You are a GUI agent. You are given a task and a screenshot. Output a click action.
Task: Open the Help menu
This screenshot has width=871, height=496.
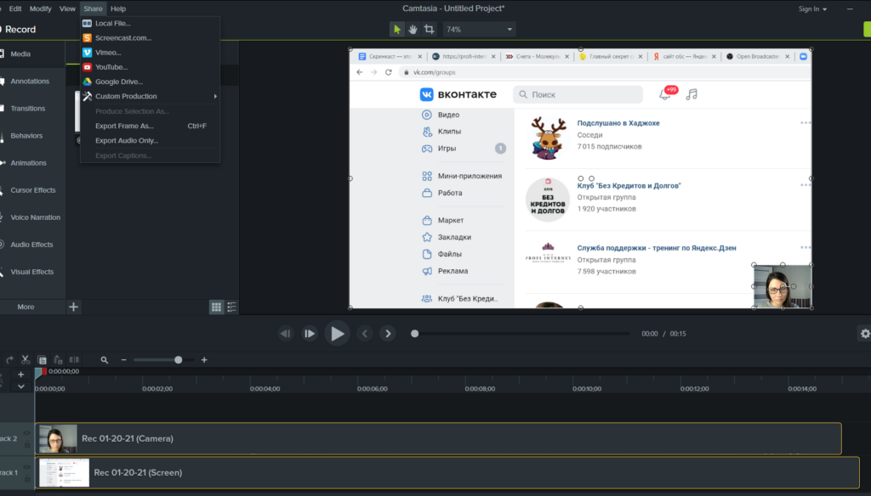tap(117, 8)
